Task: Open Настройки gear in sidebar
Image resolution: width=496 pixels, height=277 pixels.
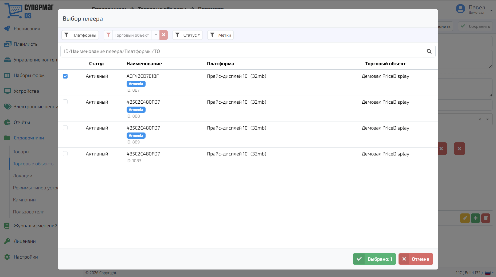Action: click(x=7, y=257)
